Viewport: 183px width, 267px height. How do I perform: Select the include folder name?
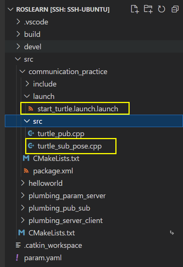(x=45, y=84)
